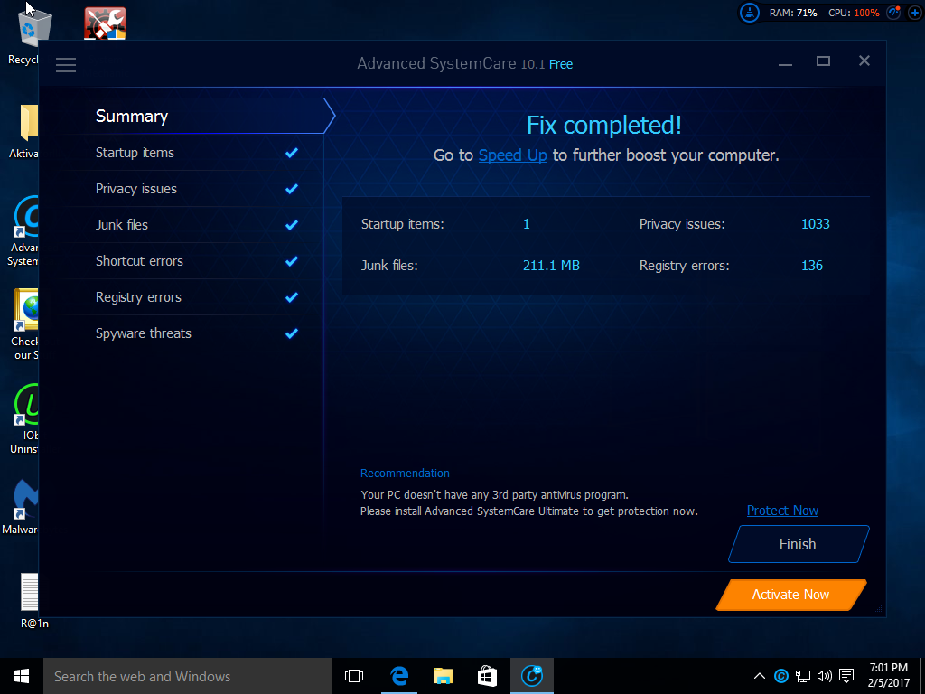Click the Advanced SystemCare tray icon
This screenshot has width=925, height=694.
tap(781, 676)
